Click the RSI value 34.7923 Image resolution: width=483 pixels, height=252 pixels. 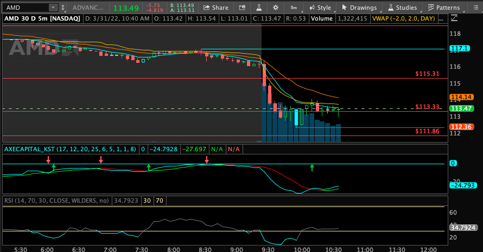(126, 201)
